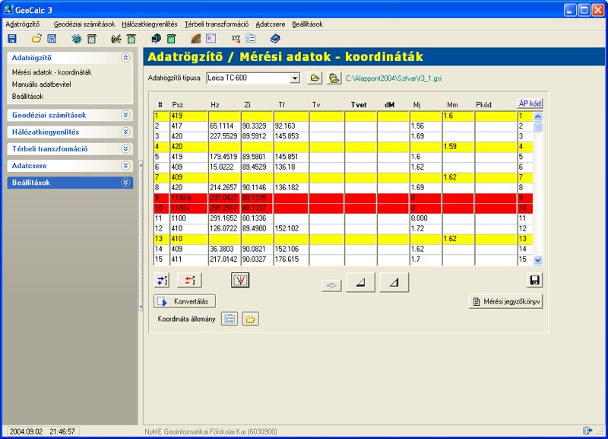The width and height of the screenshot is (608, 439).
Task: Click the globe network icon in toolbar
Action: pyautogui.click(x=77, y=39)
